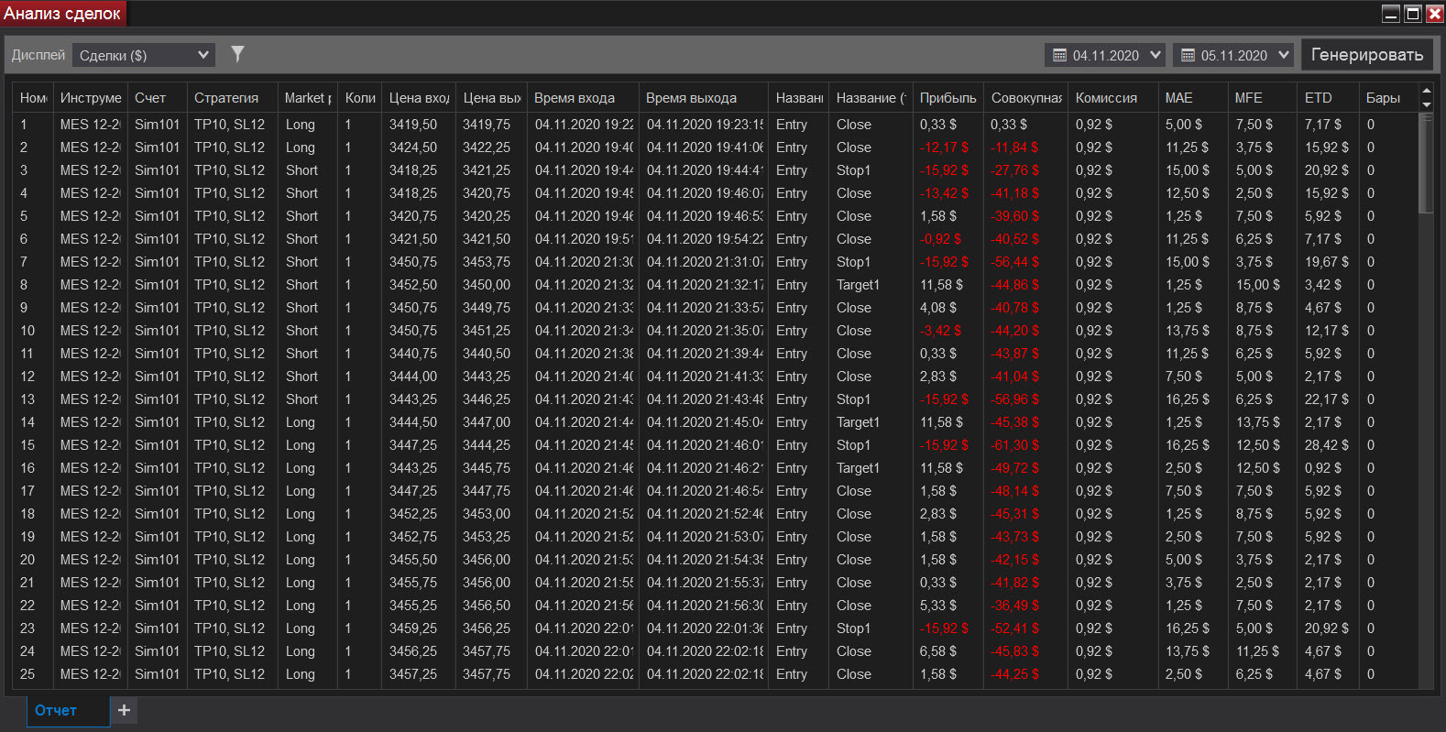Click the cumulative profit cell -49,72 $
Viewport: 1446px width, 732px height.
click(1015, 468)
